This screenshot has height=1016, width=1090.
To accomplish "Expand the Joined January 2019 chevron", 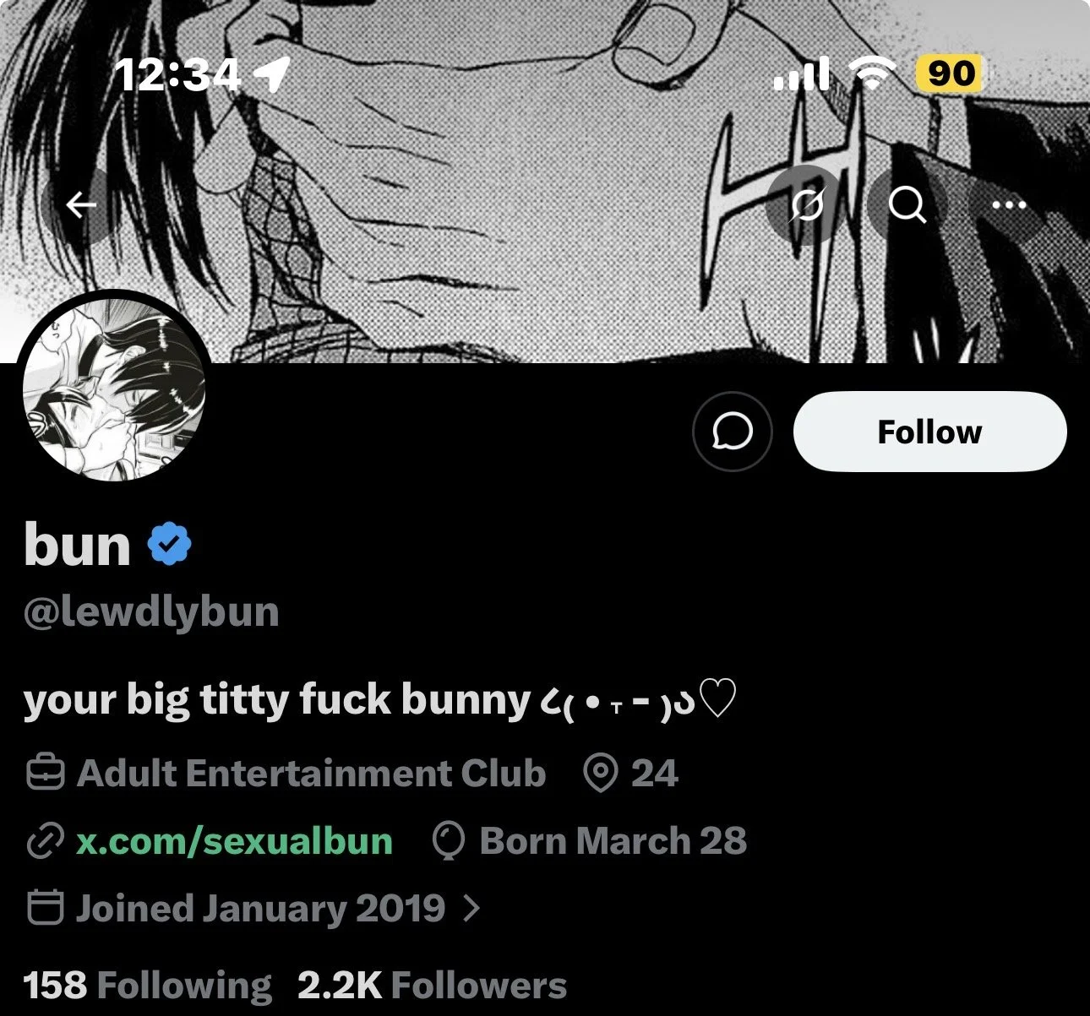I will tap(472, 908).
